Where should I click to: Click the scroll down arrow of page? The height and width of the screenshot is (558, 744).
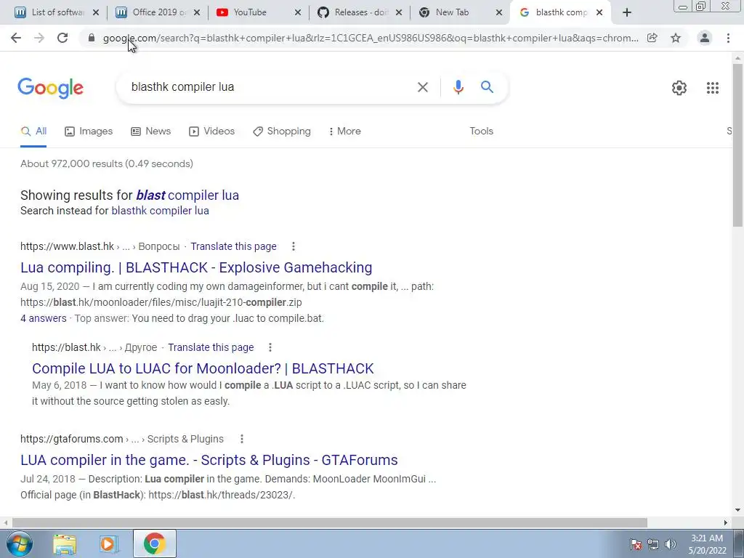737,510
